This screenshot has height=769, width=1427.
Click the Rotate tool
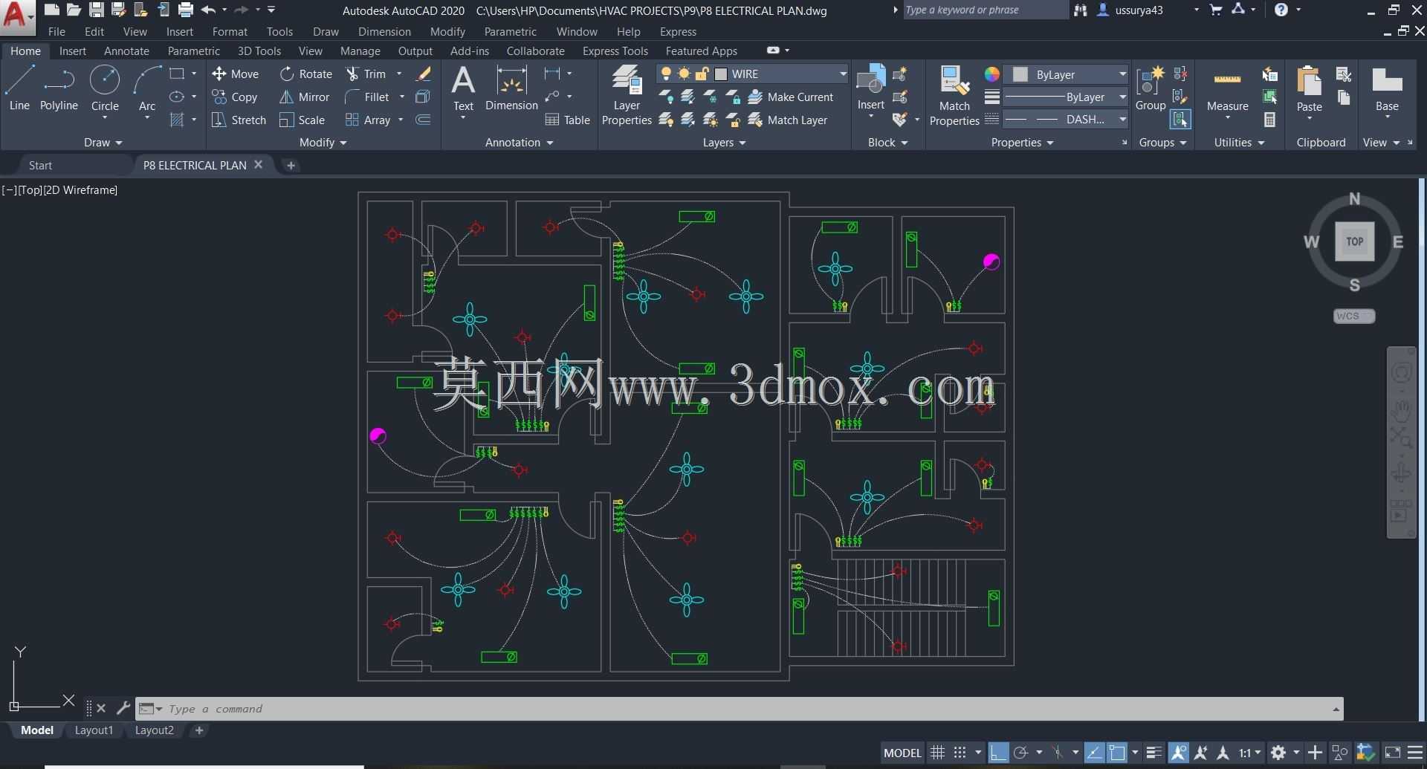coord(306,74)
